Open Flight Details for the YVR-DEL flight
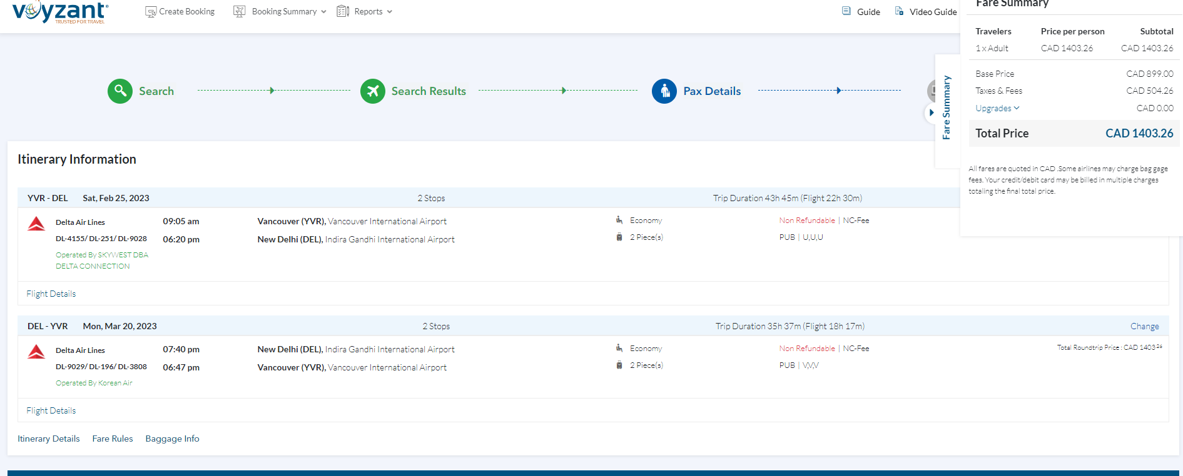 51,294
